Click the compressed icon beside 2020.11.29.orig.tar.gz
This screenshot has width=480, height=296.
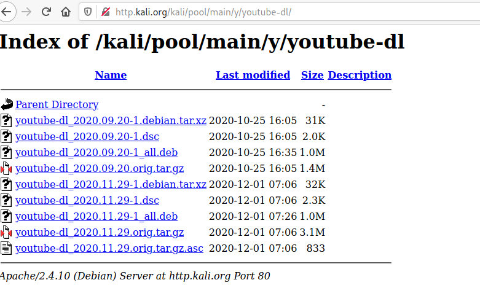pos(7,232)
